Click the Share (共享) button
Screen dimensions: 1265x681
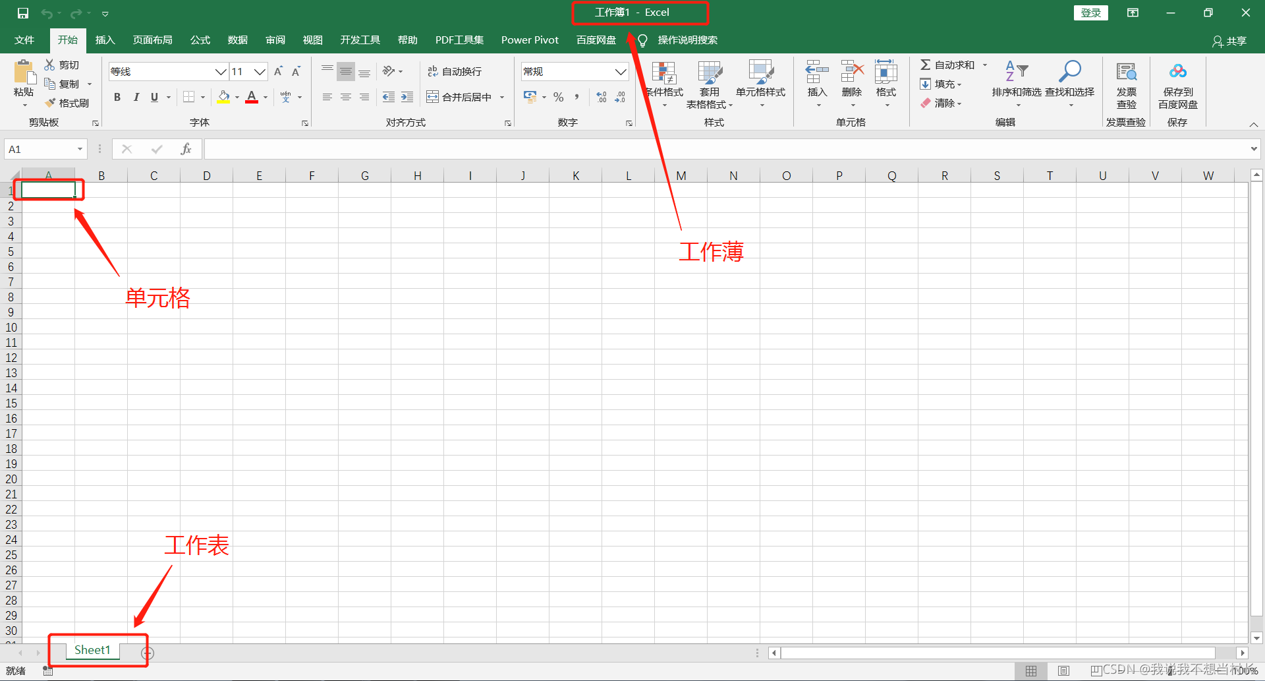point(1229,41)
